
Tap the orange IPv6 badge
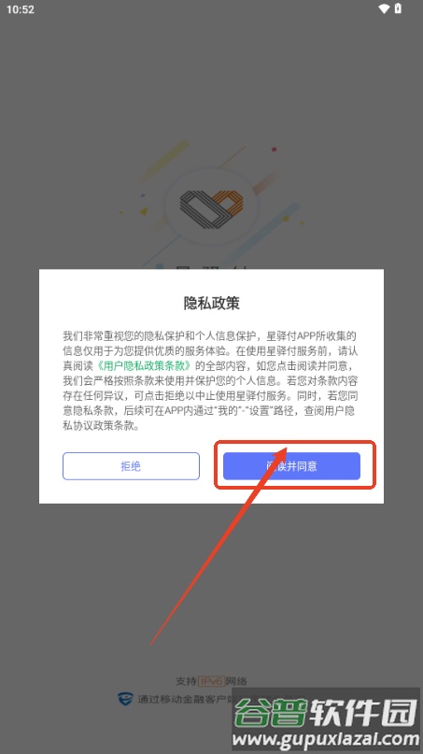pyautogui.click(x=211, y=681)
